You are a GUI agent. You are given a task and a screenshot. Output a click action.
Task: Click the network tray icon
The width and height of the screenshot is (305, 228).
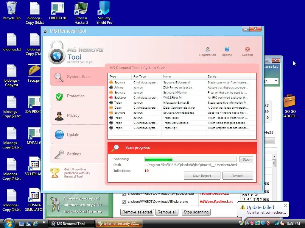(276, 223)
